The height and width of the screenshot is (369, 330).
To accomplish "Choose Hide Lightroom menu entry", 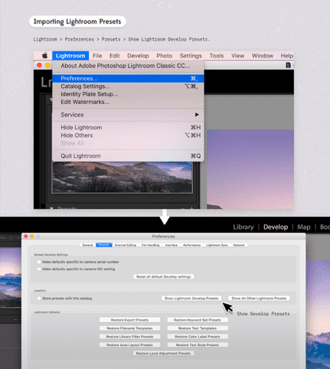I will point(128,127).
